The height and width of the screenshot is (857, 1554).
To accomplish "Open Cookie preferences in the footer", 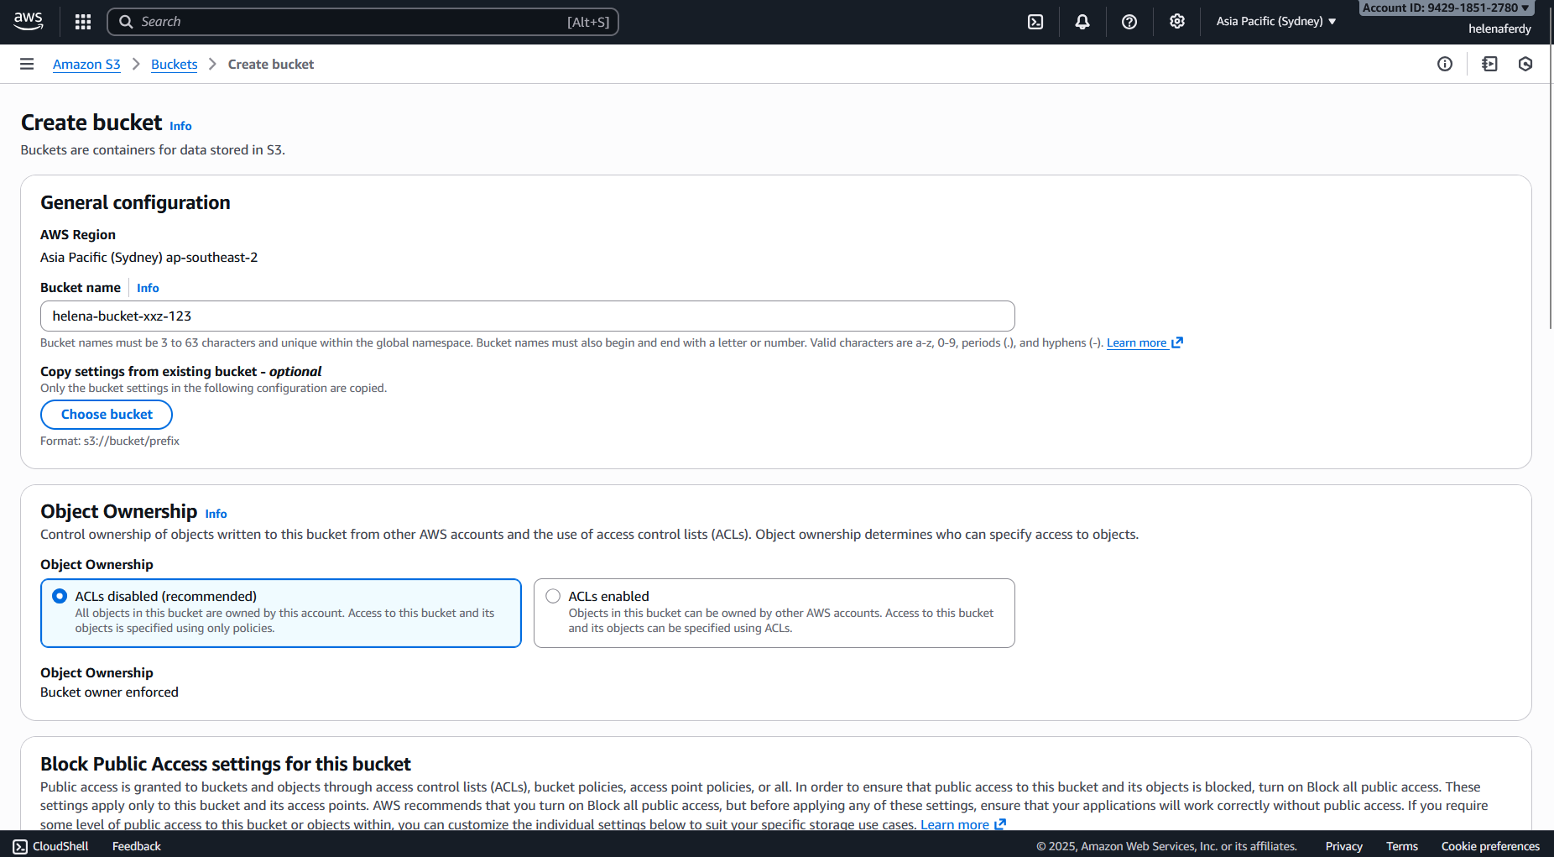I will (x=1489, y=846).
